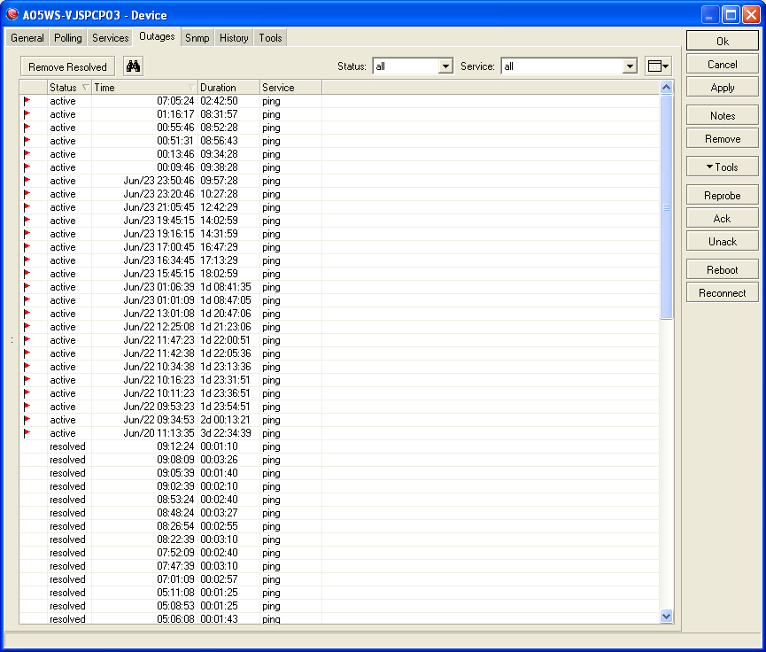This screenshot has height=652, width=766.
Task: Click red flag of 00:55:46 outage
Action: pos(27,128)
